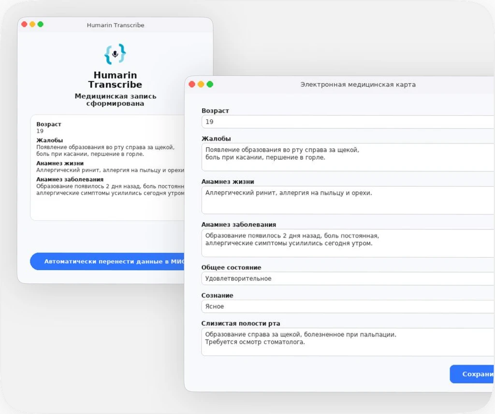Click the Анамнез заболевания label in the form
This screenshot has height=414, width=495.
[238, 224]
